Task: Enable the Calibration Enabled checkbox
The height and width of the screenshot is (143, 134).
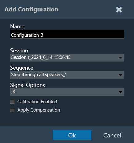Action: (x=12, y=102)
